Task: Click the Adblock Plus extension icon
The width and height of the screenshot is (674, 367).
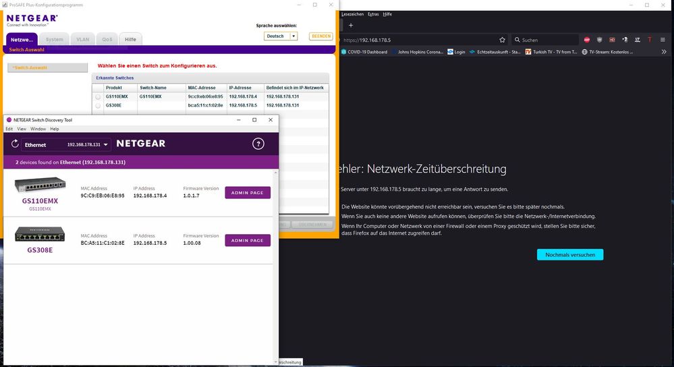Action: pos(587,40)
